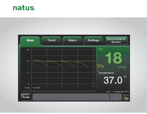Viewport: 147px width, 114px height.
Task: Click the Scale button
Action: 26,97
